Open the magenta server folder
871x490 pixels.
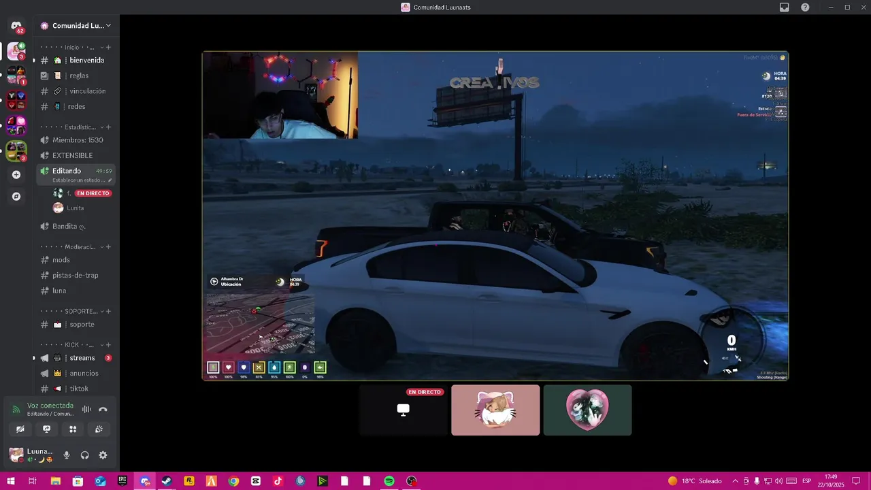coord(16,126)
